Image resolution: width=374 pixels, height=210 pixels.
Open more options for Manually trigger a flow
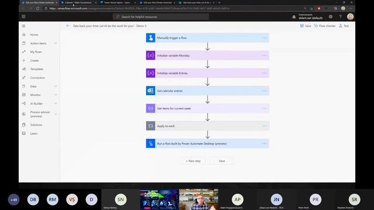(264, 38)
